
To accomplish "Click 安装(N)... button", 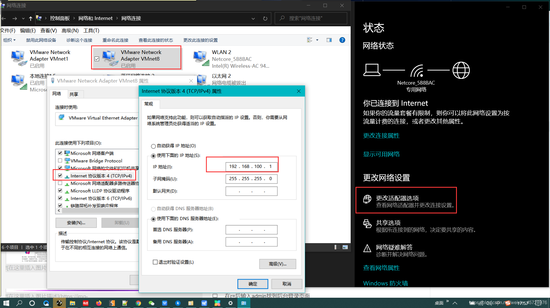I will pos(76,223).
